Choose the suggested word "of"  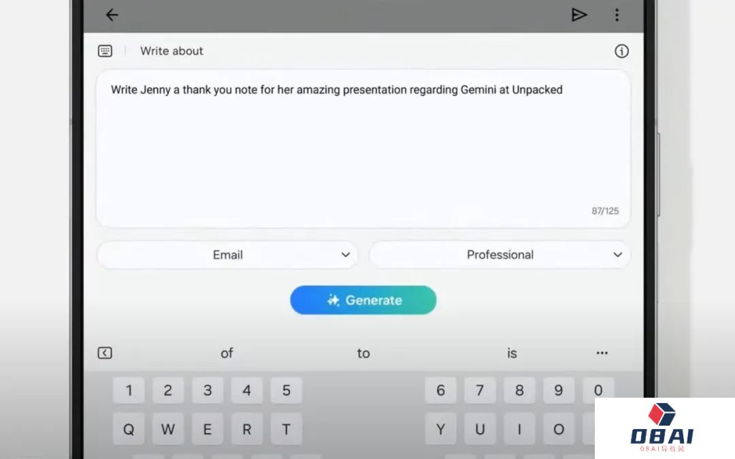(x=227, y=353)
